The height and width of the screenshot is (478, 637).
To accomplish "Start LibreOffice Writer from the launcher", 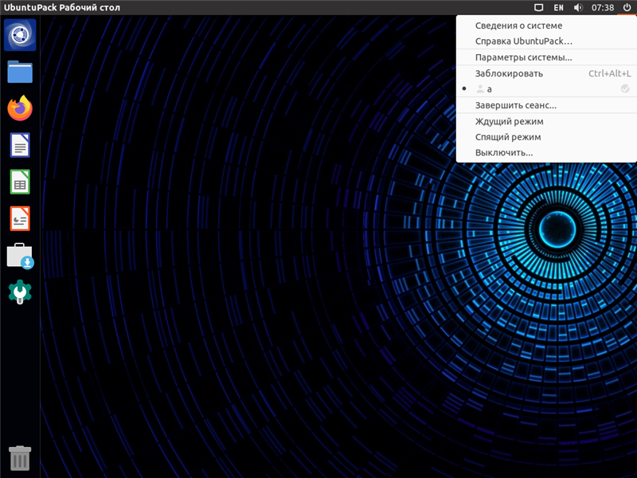I will click(x=20, y=145).
